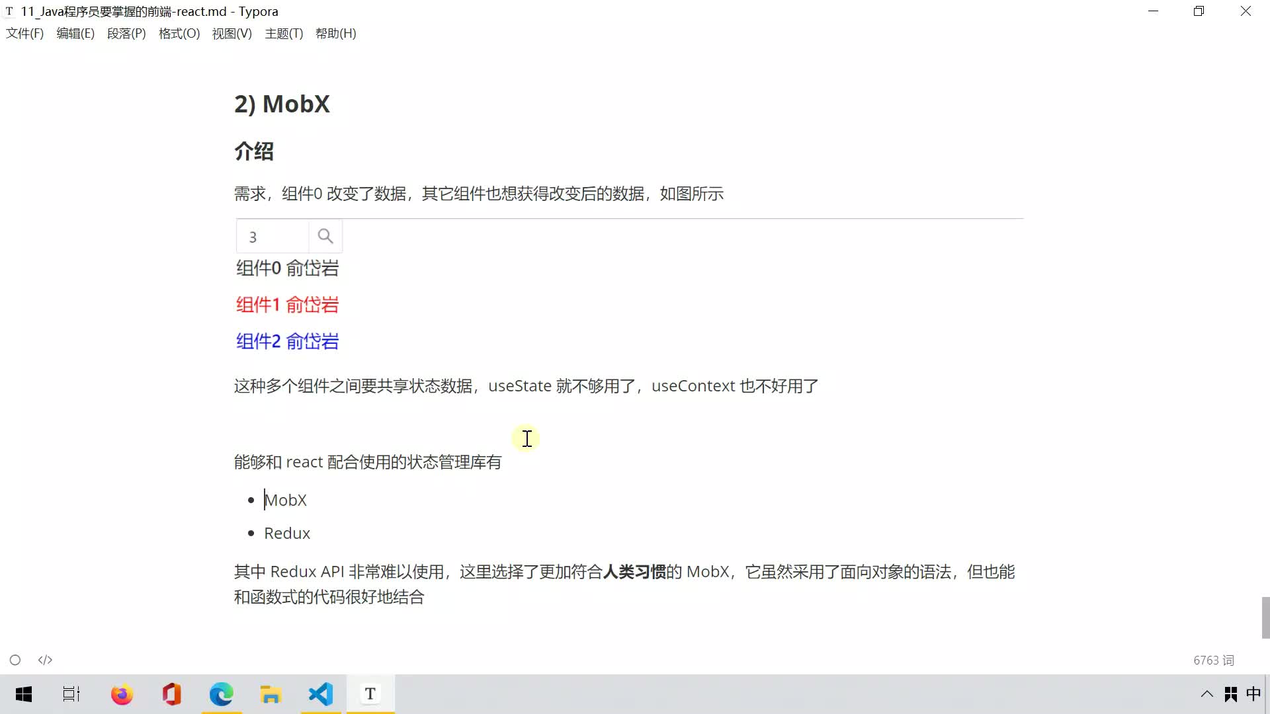The image size is (1270, 714).
Task: Click the magnifier search icon in image
Action: coord(325,236)
